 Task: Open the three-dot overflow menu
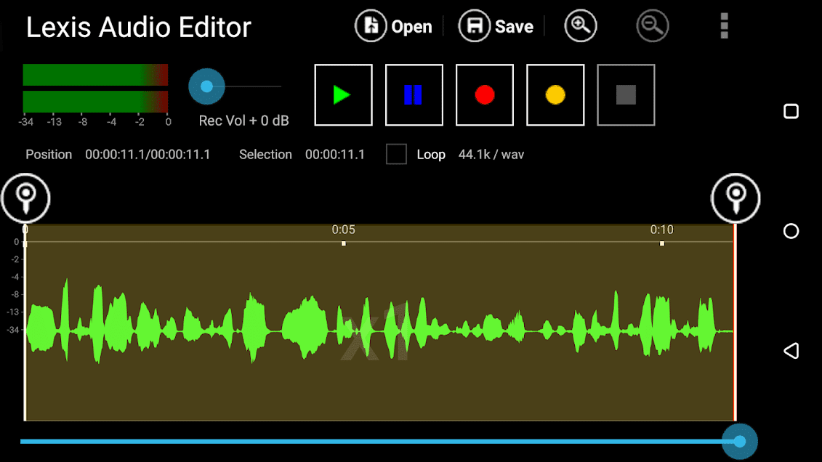point(724,26)
